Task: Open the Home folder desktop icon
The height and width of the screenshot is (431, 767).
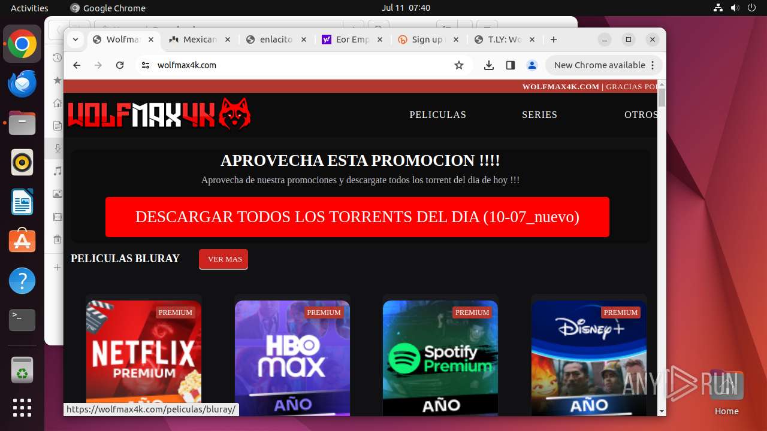Action: coord(726,393)
